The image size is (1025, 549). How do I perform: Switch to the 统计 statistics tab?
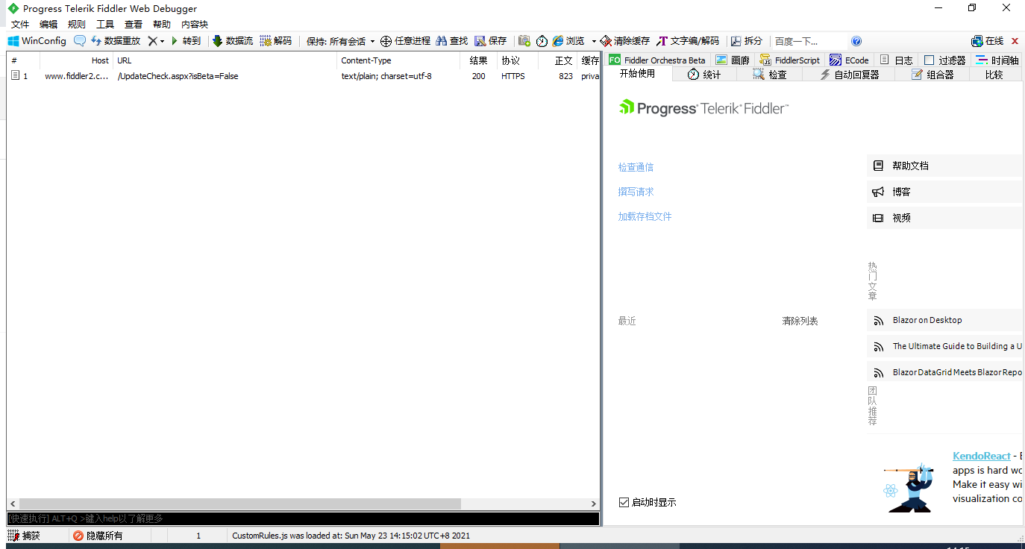click(704, 75)
